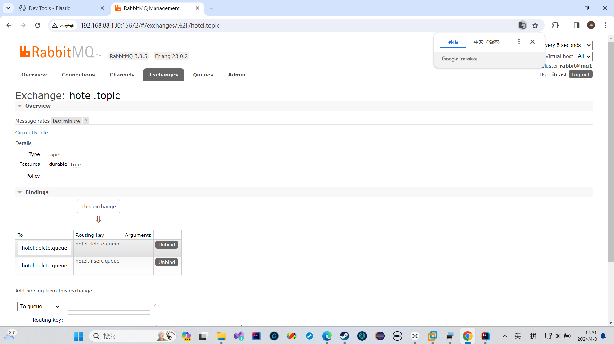The height and width of the screenshot is (344, 614).
Task: Unbind the hotel.delete.queue routing key binding
Action: (167, 244)
